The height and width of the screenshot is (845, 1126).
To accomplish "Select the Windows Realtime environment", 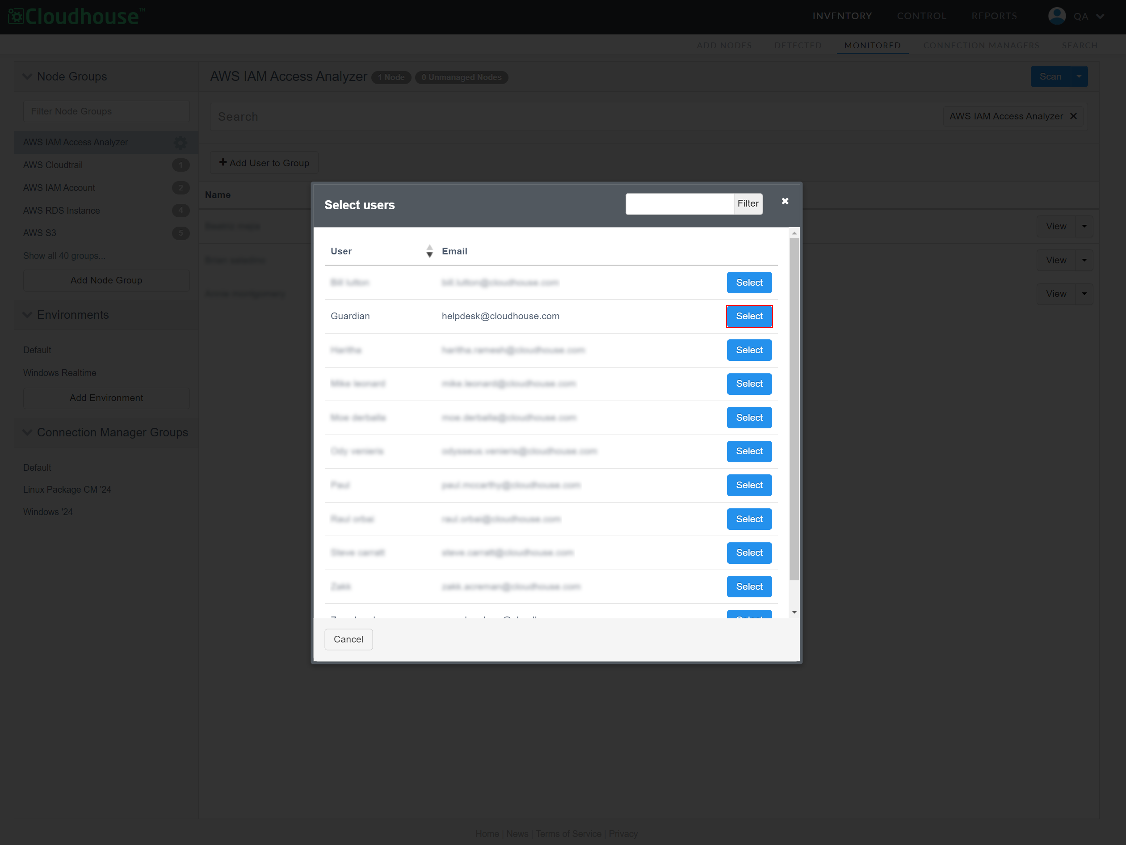I will (59, 373).
